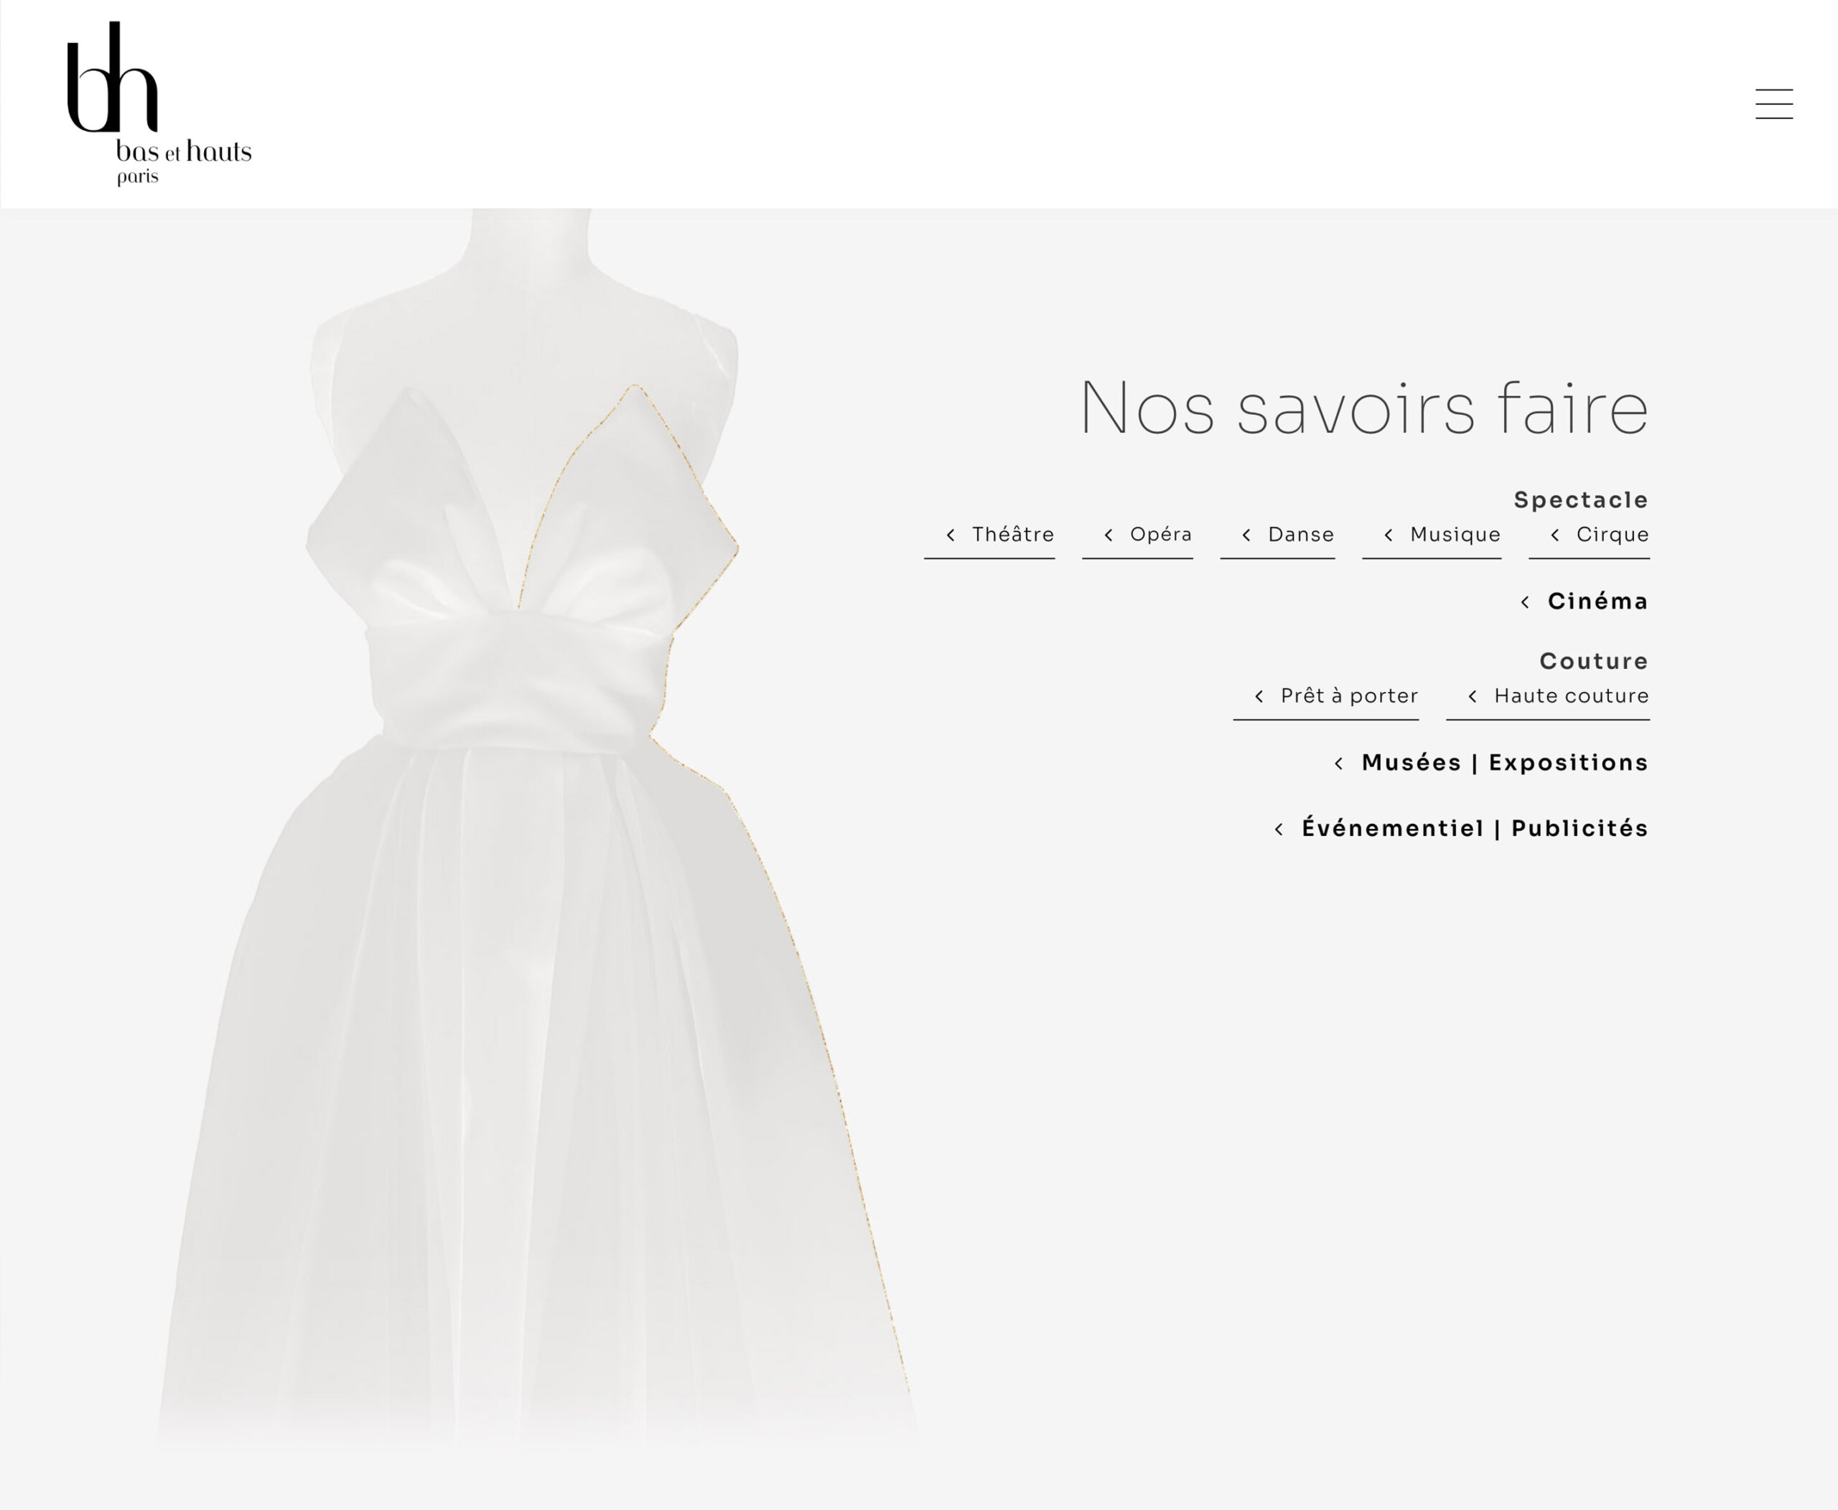Click chevron beside Haute couture

coord(1473,696)
